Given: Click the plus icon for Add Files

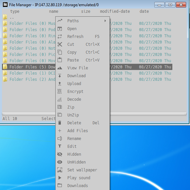Looking at the screenshot, I should [60, 130].
